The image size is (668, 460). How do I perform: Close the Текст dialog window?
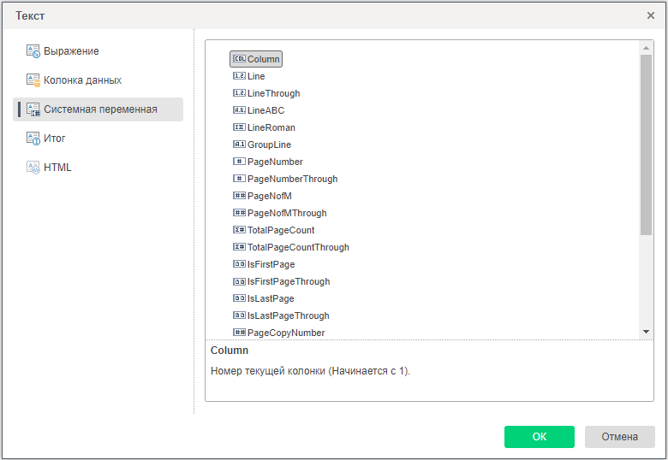(651, 15)
